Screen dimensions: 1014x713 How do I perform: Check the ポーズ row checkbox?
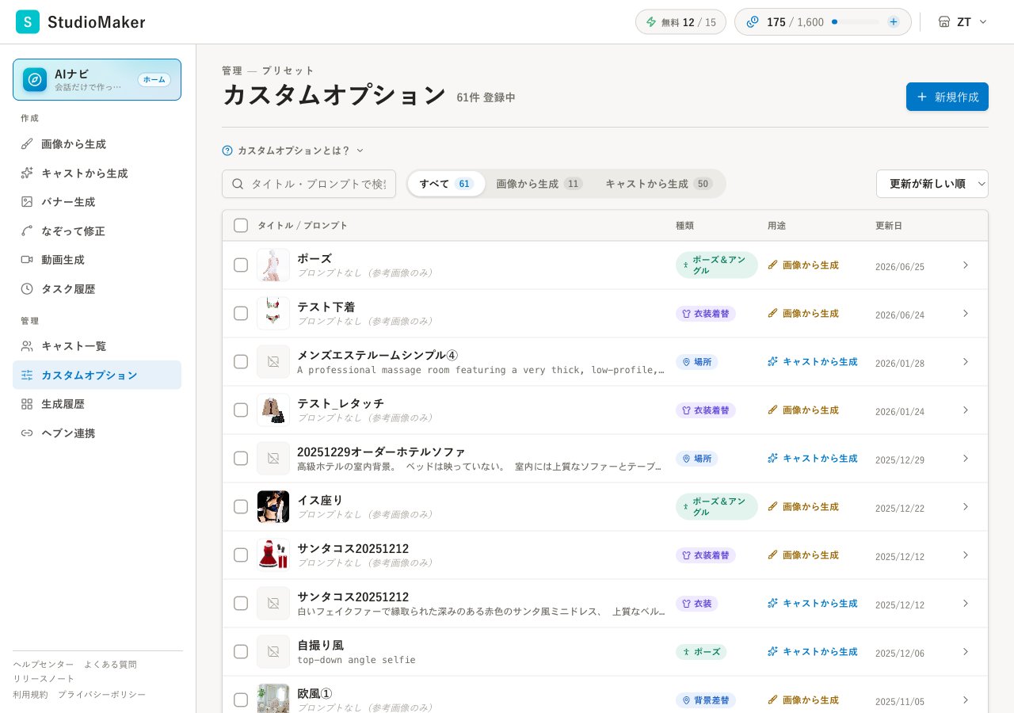point(241,265)
